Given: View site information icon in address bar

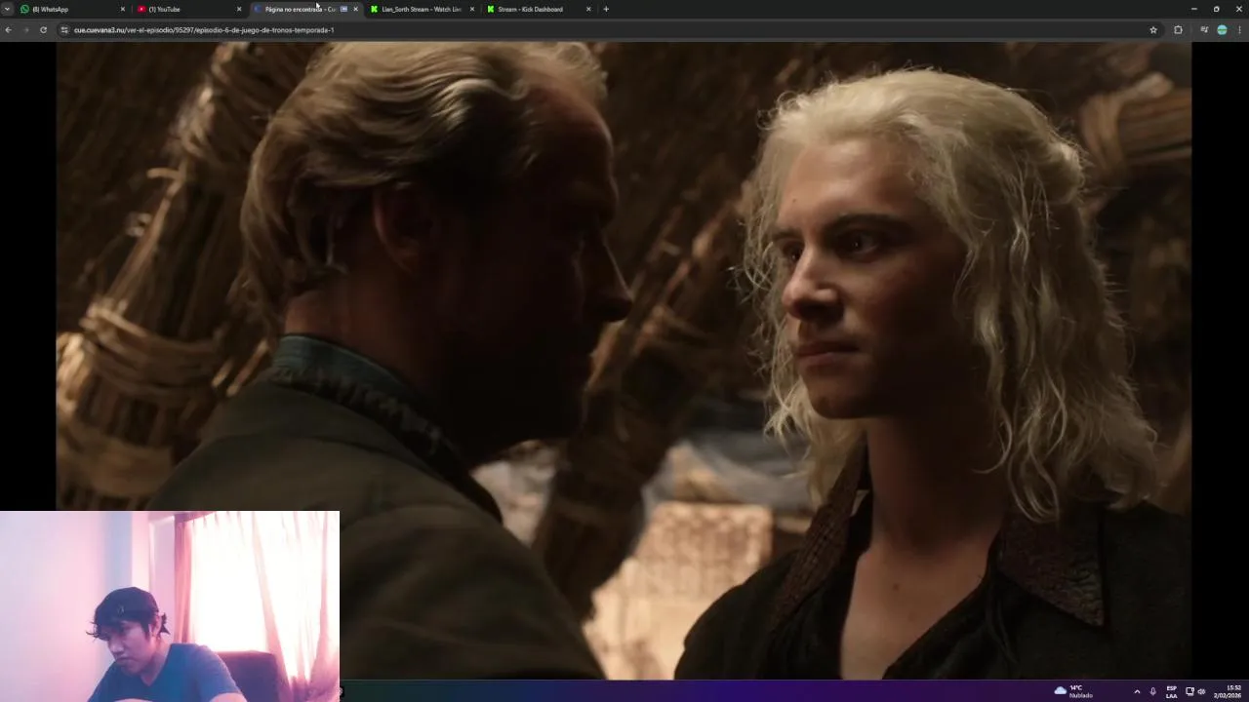Looking at the screenshot, I should tap(64, 30).
